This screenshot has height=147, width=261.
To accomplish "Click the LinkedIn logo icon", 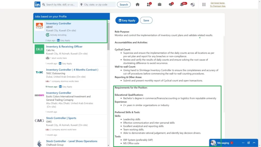I will point(37,4).
